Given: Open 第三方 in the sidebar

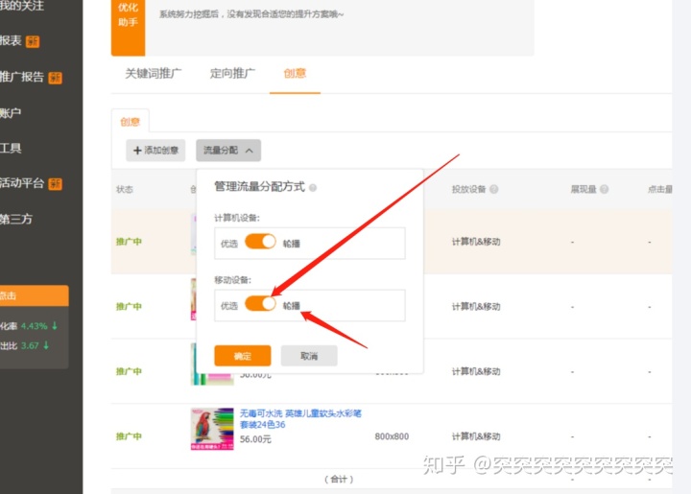Looking at the screenshot, I should [x=16, y=219].
